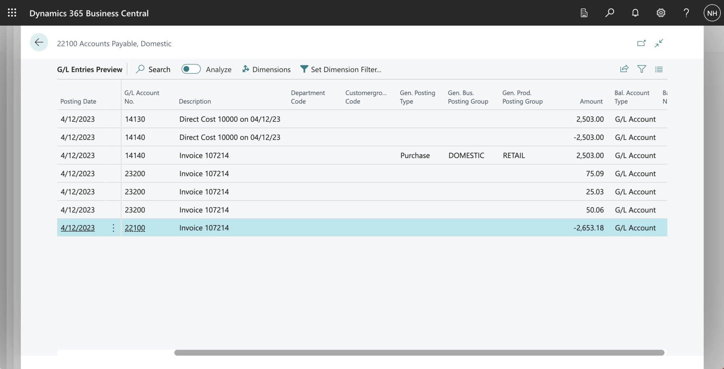Toggle the Analyze mode switch
Image resolution: width=724 pixels, height=369 pixels.
click(191, 69)
